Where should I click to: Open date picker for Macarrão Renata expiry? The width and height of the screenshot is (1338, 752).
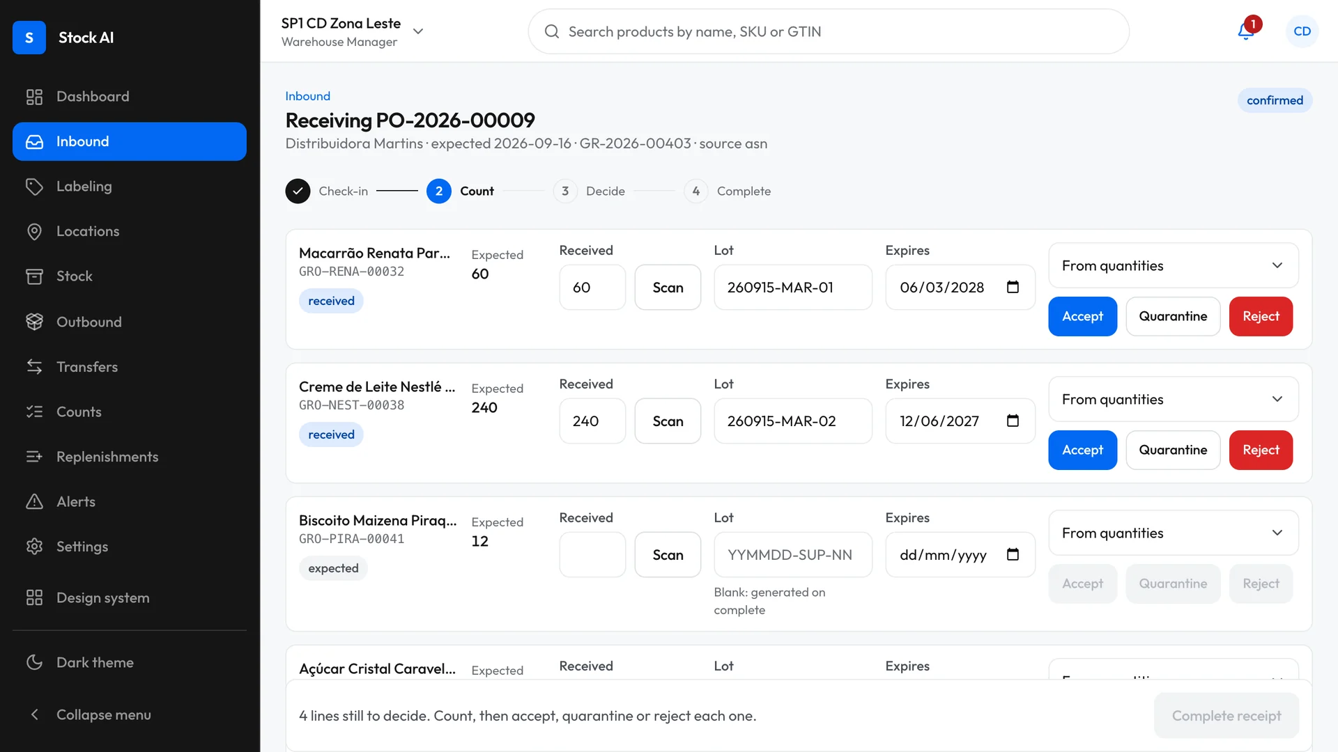[1013, 287]
